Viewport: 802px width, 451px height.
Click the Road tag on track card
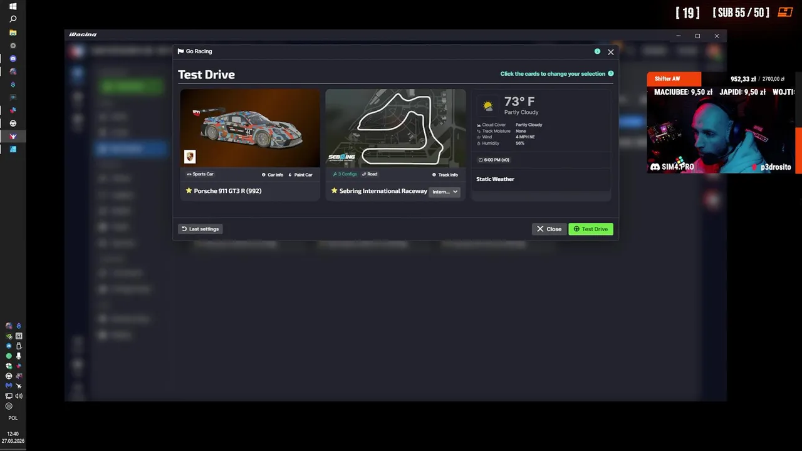tap(370, 174)
